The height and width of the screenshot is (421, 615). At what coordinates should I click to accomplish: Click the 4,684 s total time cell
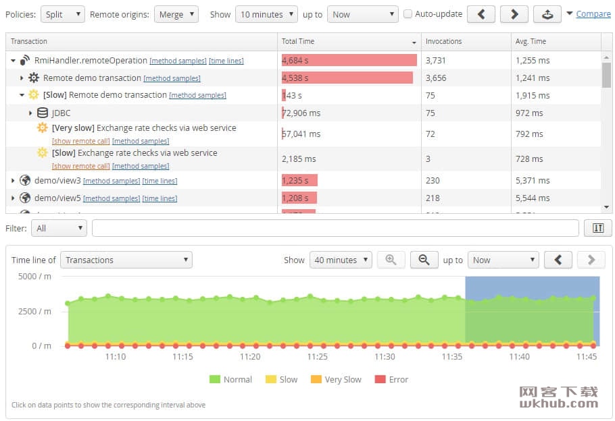coord(349,60)
